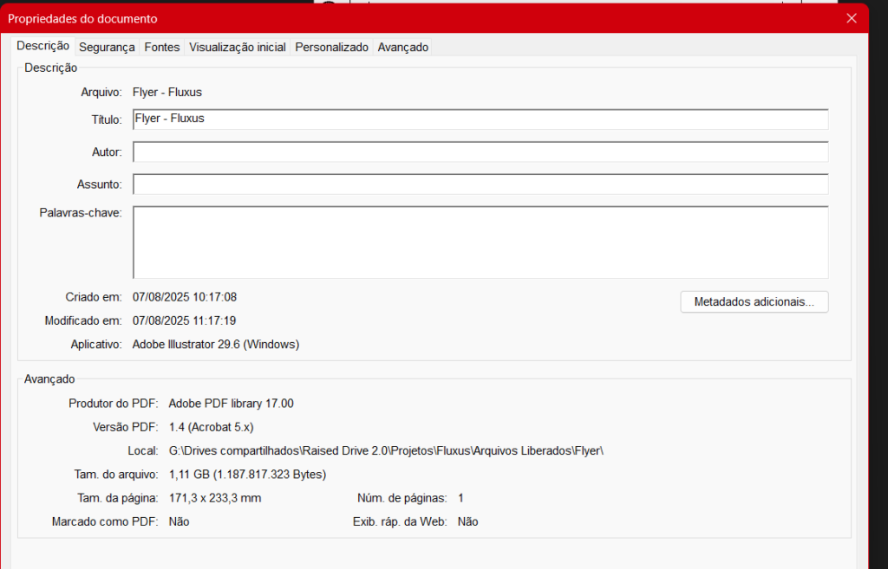Click the Núm. de páginas value
Screen dimensions: 888x569
pos(460,497)
